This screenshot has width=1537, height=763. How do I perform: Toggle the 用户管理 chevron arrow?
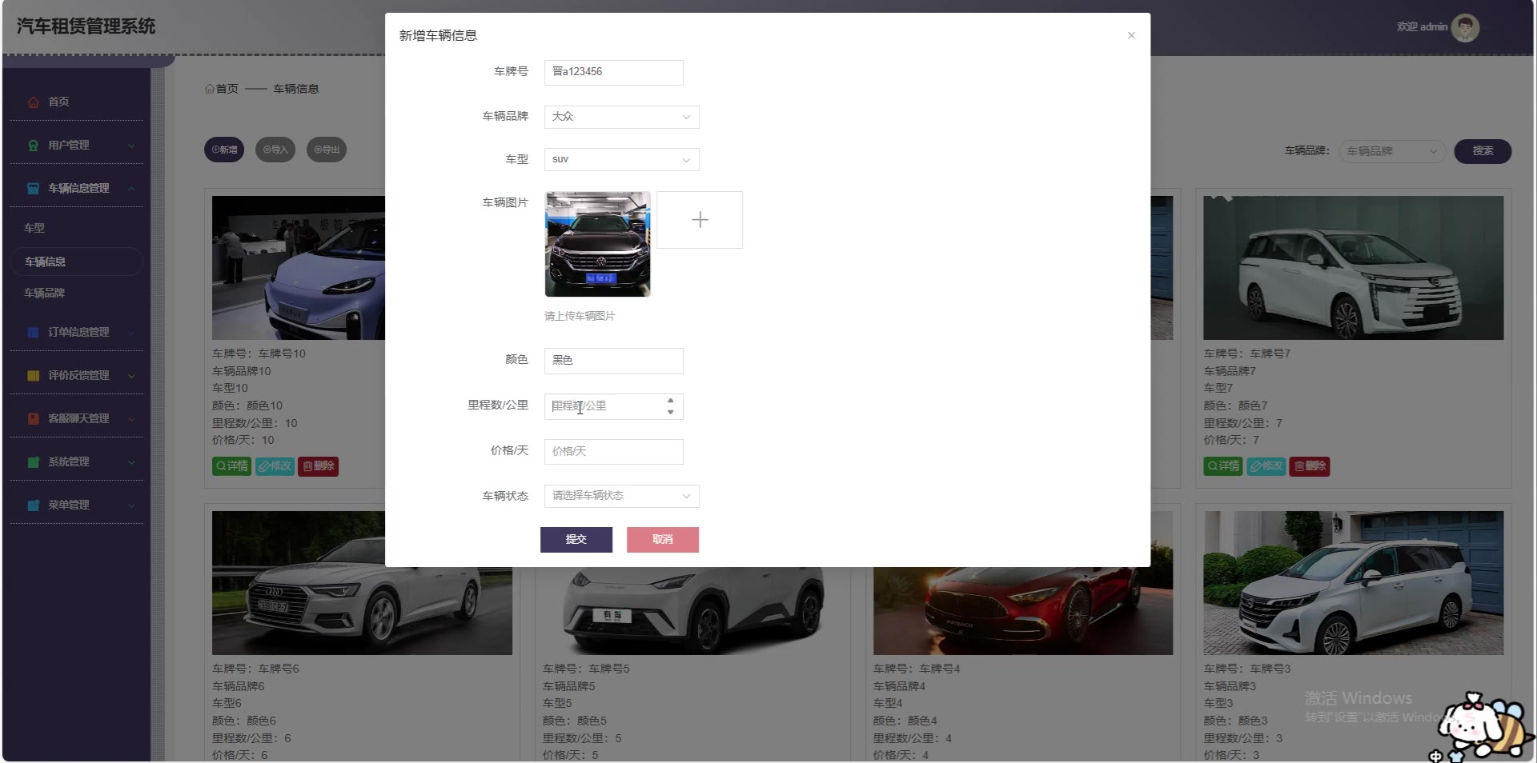[x=131, y=146]
